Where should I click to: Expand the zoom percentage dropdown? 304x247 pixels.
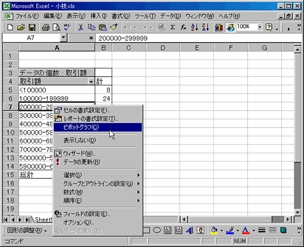[260, 27]
